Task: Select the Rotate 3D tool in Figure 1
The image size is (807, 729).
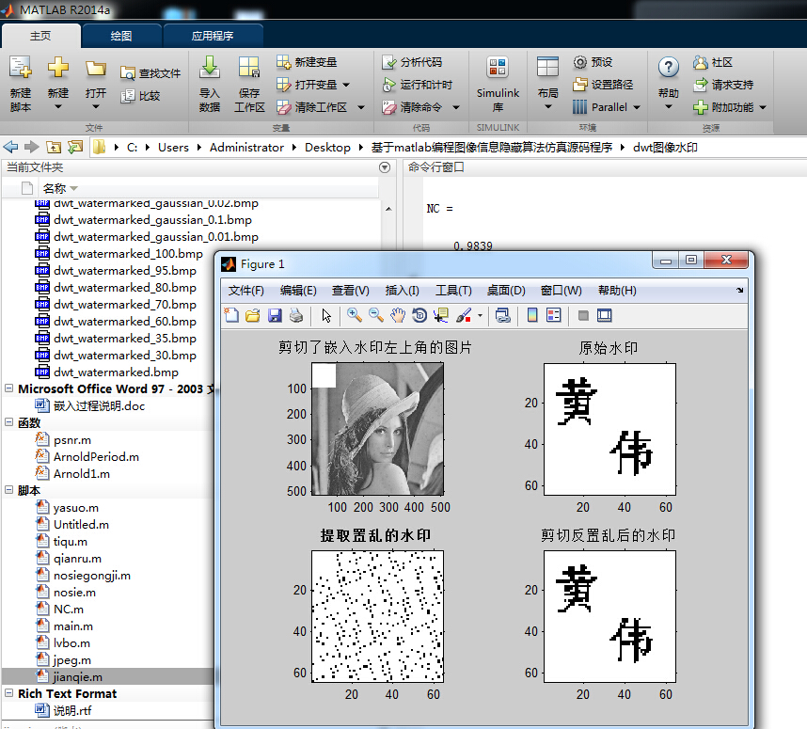Action: [x=419, y=315]
